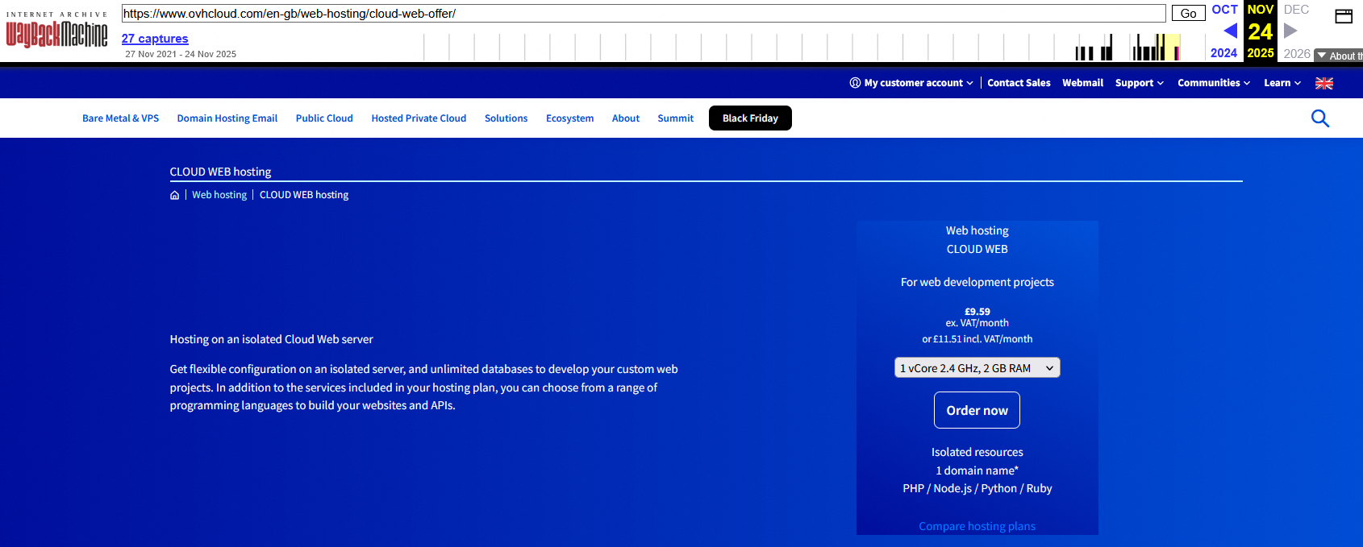Click the UK flag language icon
The width and height of the screenshot is (1363, 547).
point(1323,83)
